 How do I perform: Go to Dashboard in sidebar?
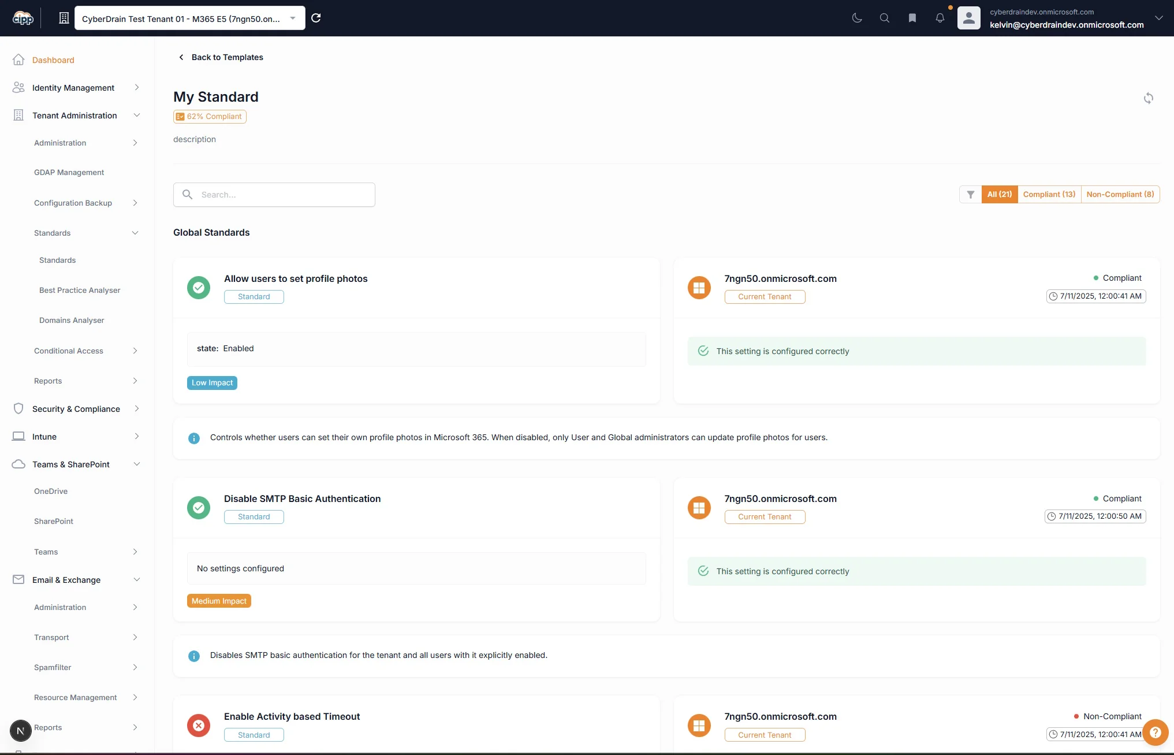(x=53, y=60)
